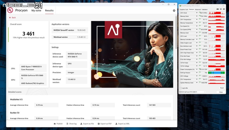Click the GPU Load red history graph
Image resolution: width=229 pixels, height=130 pixels.
tap(216, 36)
